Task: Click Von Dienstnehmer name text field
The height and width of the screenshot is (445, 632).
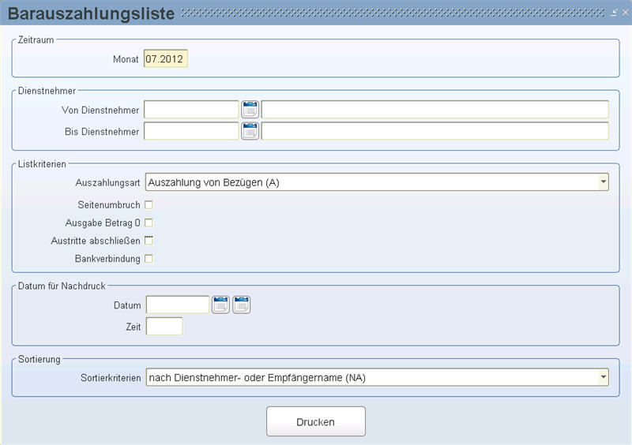Action: pyautogui.click(x=435, y=110)
